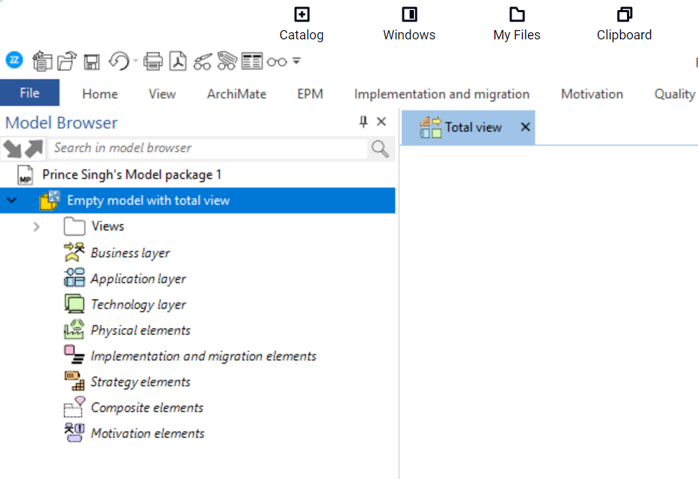Open the toolbar overflow dropdown
Image resolution: width=698 pixels, height=479 pixels.
tap(296, 61)
